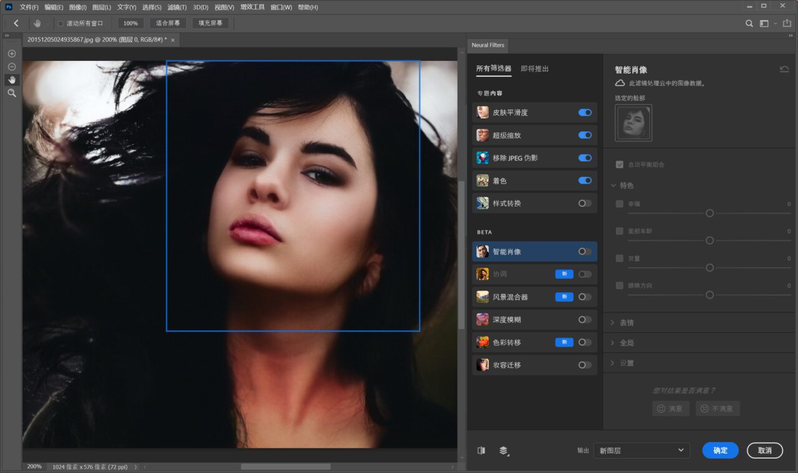
Task: Click the 幸福 slider handle
Action: tap(709, 213)
